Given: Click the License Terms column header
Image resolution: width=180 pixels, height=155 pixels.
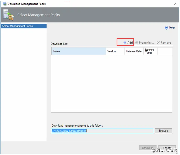Looking at the screenshot, I should [150, 51].
